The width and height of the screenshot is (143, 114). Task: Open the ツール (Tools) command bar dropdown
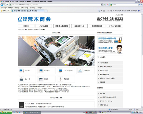click(134, 11)
